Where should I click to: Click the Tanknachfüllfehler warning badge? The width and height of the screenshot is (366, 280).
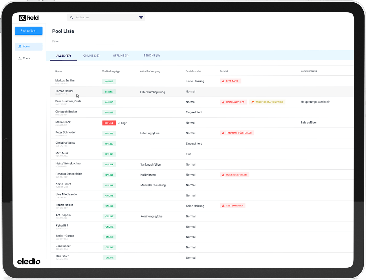point(237,133)
